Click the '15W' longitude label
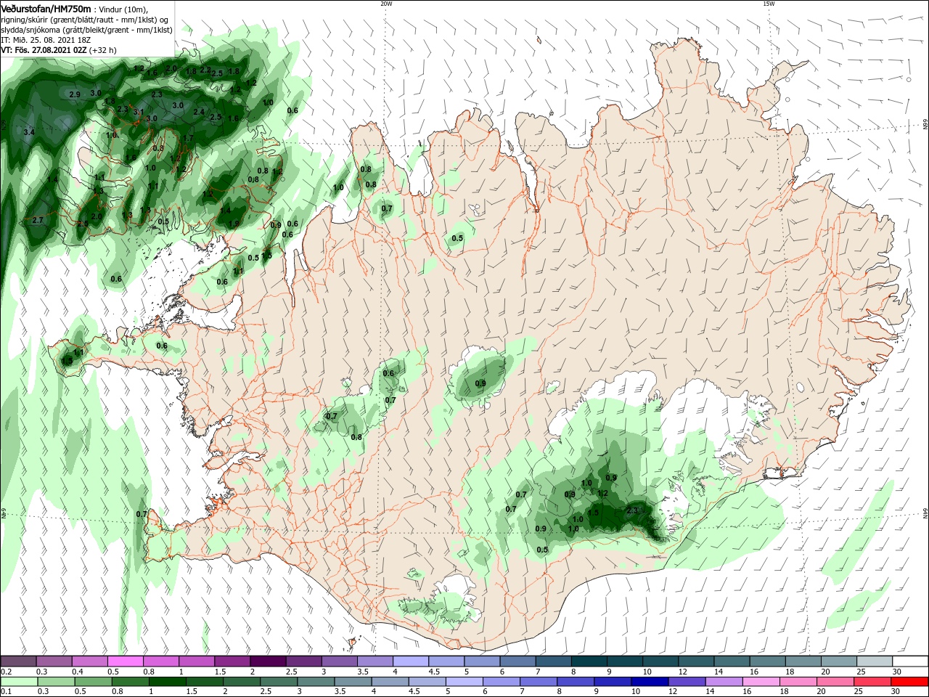The height and width of the screenshot is (697, 929). [x=769, y=4]
